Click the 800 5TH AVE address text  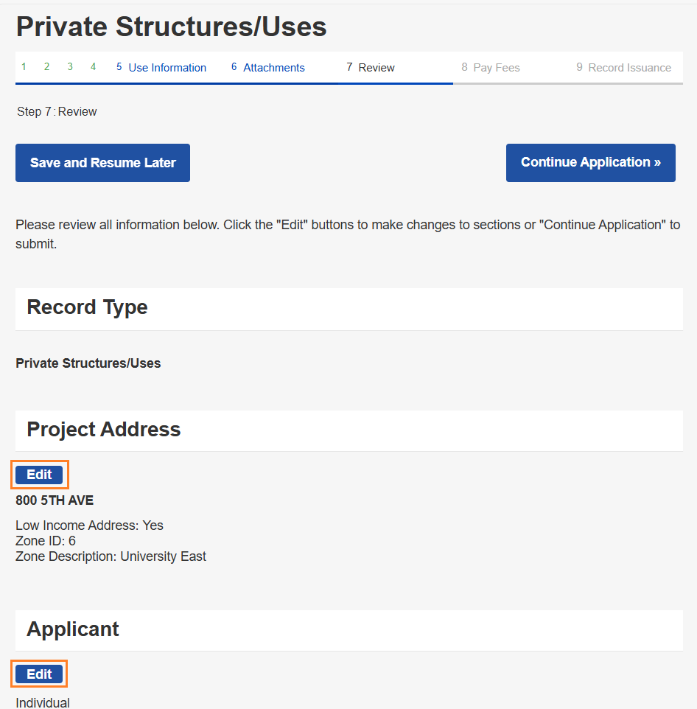(x=55, y=500)
